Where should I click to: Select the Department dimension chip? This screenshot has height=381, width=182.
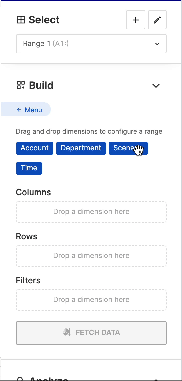pos(81,148)
